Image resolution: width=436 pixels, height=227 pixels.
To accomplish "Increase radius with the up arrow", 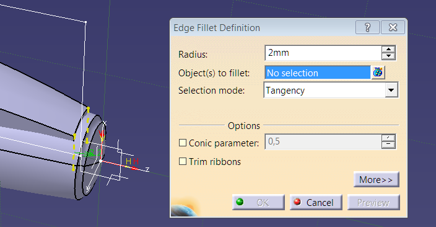I will click(x=388, y=49).
